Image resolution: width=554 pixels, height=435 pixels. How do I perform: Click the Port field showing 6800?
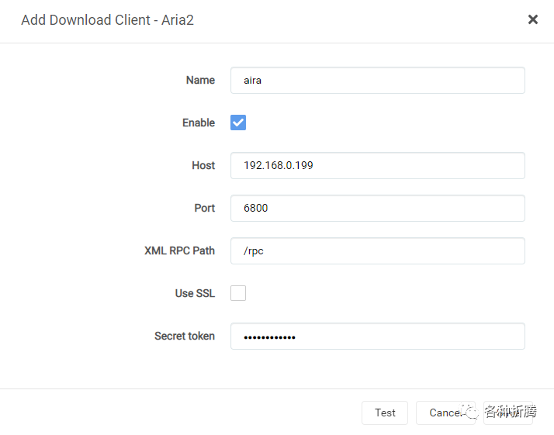(x=377, y=208)
